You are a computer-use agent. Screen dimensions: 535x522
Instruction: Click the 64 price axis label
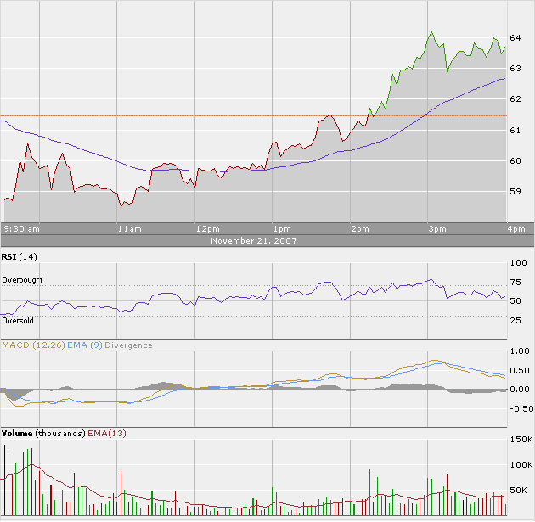coord(515,38)
